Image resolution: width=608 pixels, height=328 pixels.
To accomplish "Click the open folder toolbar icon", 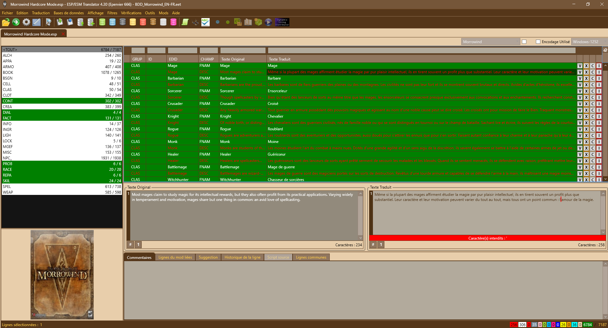I will 6,22.
